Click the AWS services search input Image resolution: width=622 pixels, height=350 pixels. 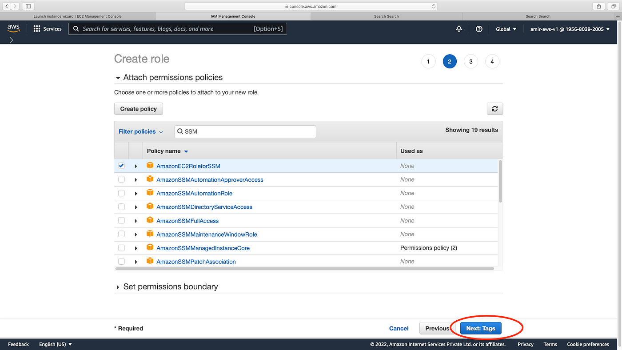pyautogui.click(x=178, y=29)
